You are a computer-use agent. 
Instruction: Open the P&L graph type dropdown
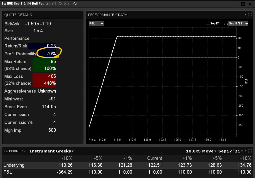click(x=96, y=24)
